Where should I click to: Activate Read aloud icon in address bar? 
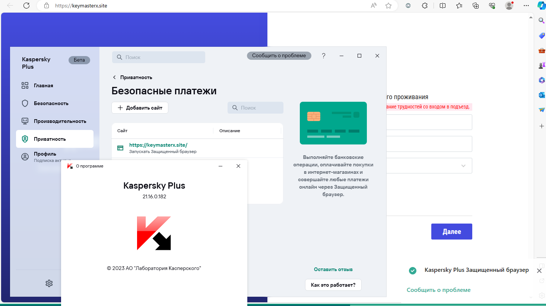pyautogui.click(x=374, y=6)
